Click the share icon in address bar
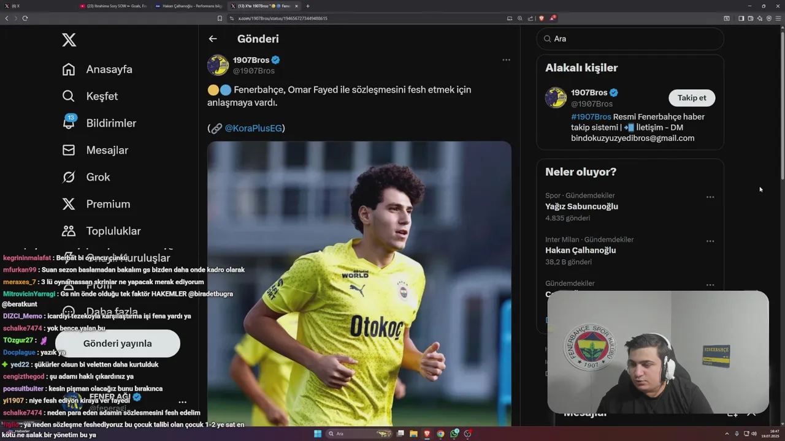Image resolution: width=785 pixels, height=441 pixels. 529,18
